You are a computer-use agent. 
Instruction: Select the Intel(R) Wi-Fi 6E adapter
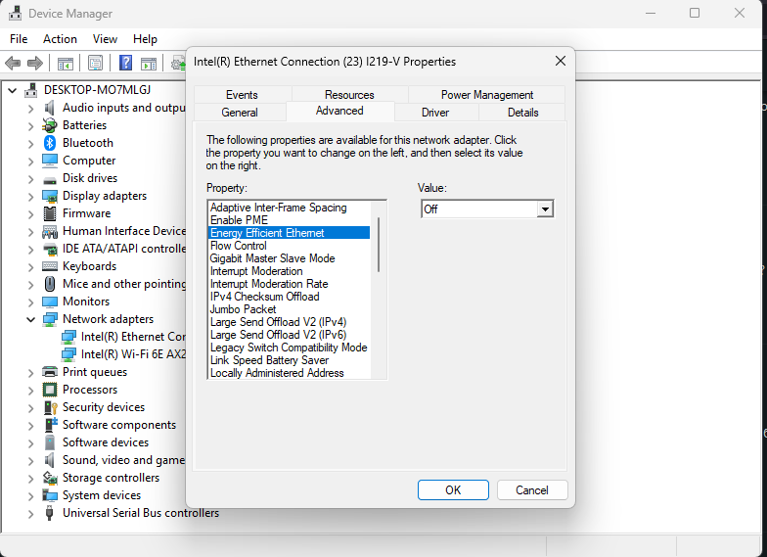point(133,354)
